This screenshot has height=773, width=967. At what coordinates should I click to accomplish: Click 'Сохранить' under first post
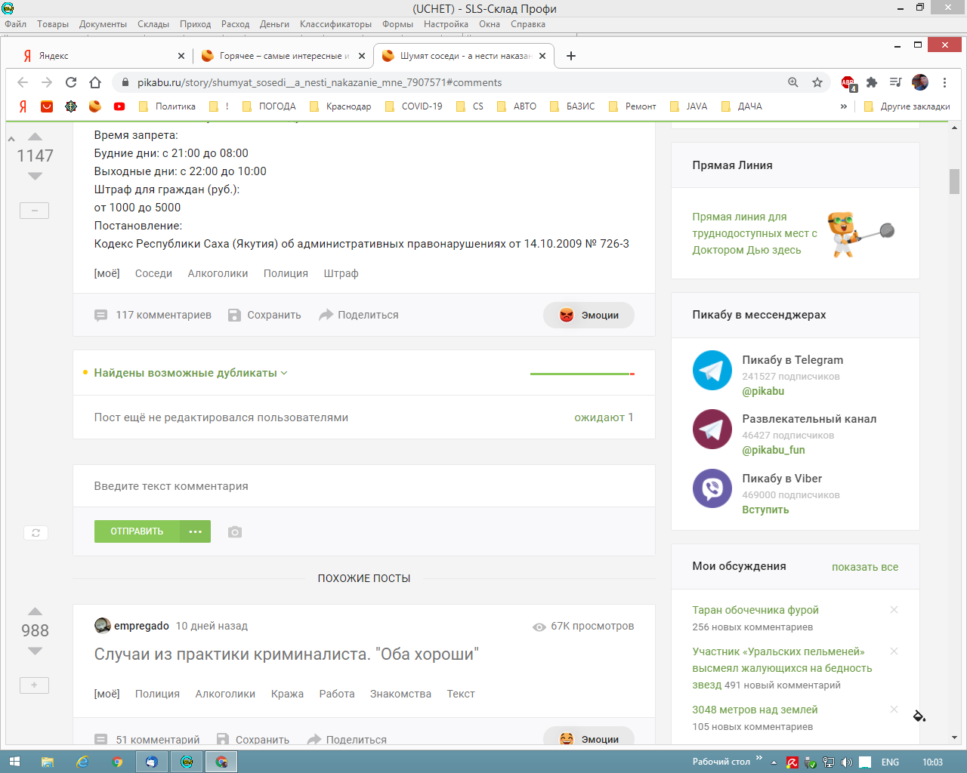click(x=264, y=315)
